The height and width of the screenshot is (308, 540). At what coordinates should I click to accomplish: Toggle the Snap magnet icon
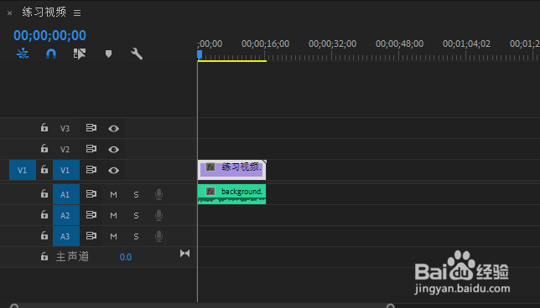tap(51, 54)
